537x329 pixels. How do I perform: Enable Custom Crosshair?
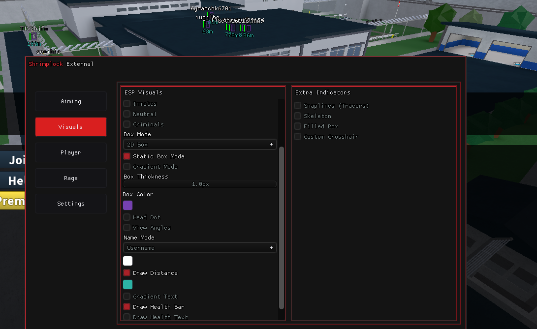click(298, 136)
